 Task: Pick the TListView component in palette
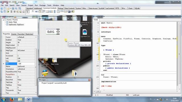pos(44,11)
